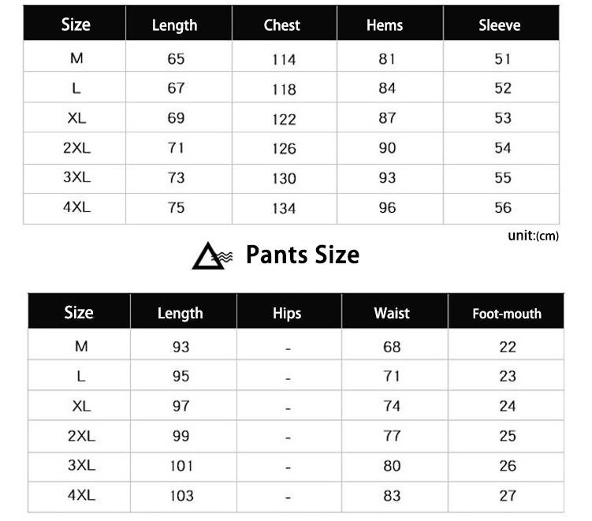Select pants length value 93
The image size is (592, 521).
[181, 347]
